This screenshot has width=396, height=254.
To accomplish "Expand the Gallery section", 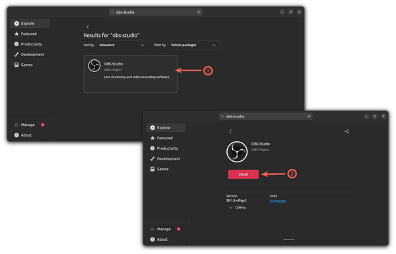I will tap(237, 207).
